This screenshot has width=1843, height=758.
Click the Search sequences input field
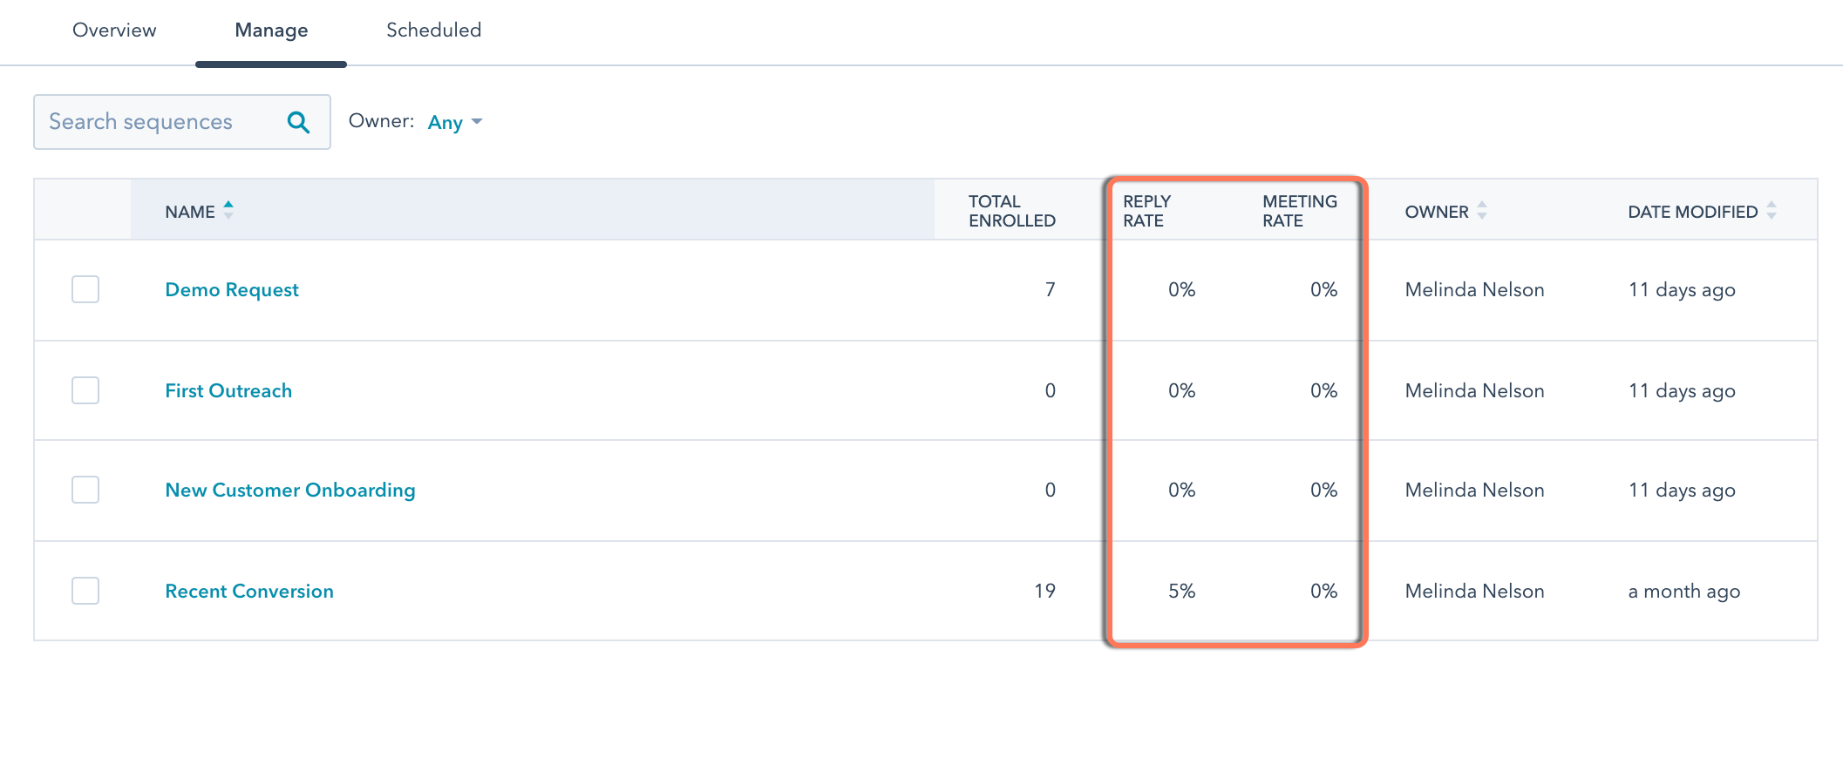coord(157,122)
